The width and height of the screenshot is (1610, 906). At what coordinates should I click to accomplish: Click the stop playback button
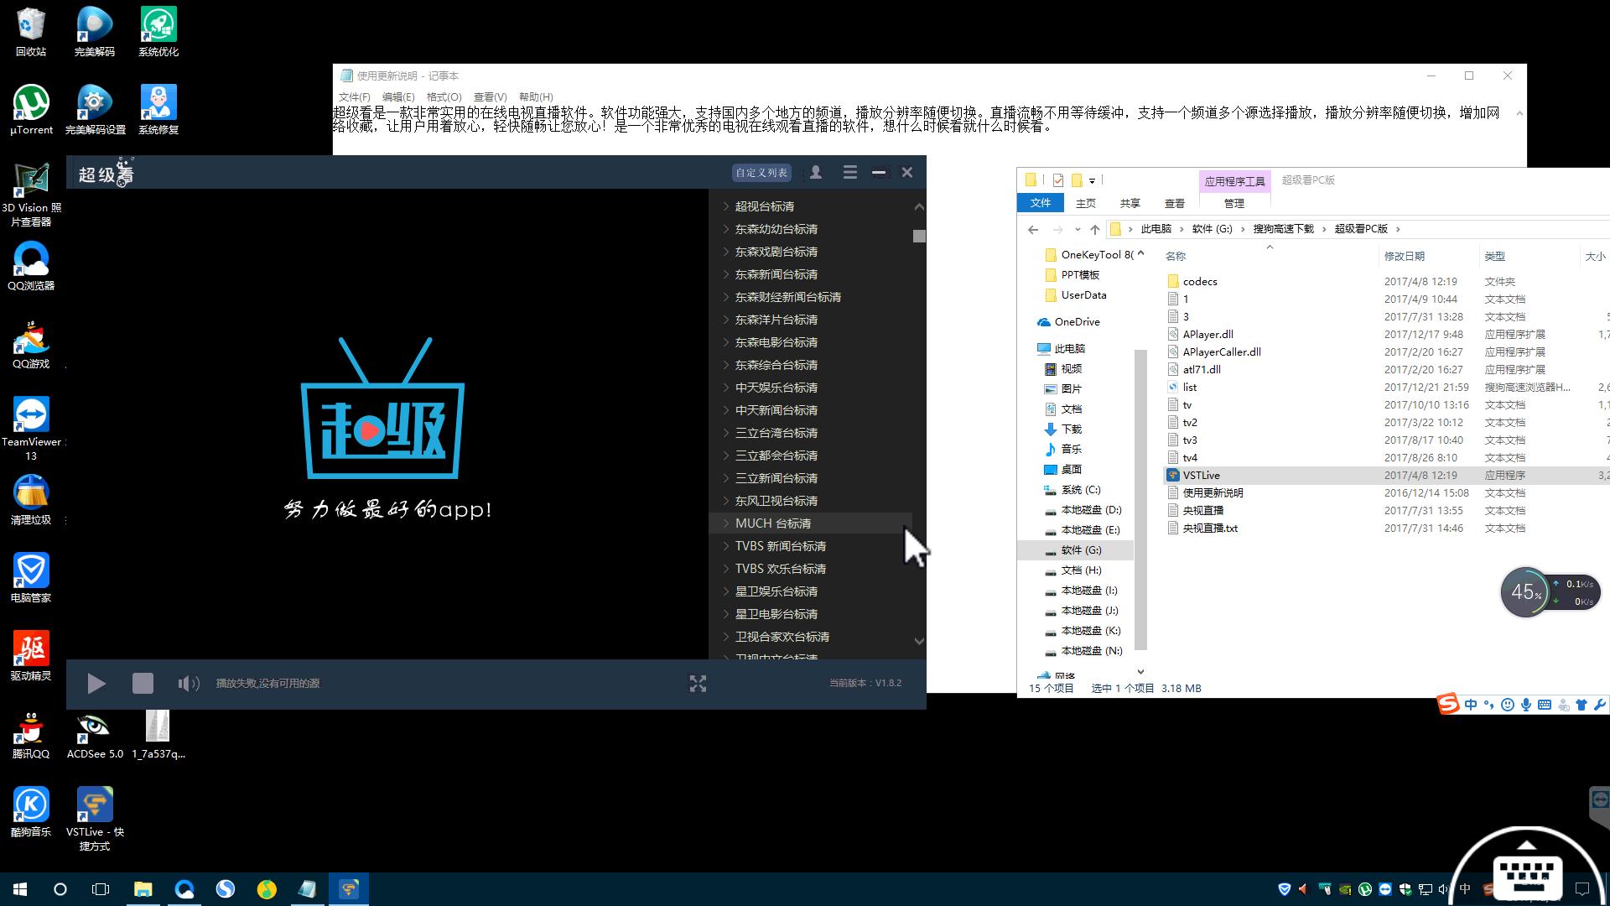pos(143,684)
